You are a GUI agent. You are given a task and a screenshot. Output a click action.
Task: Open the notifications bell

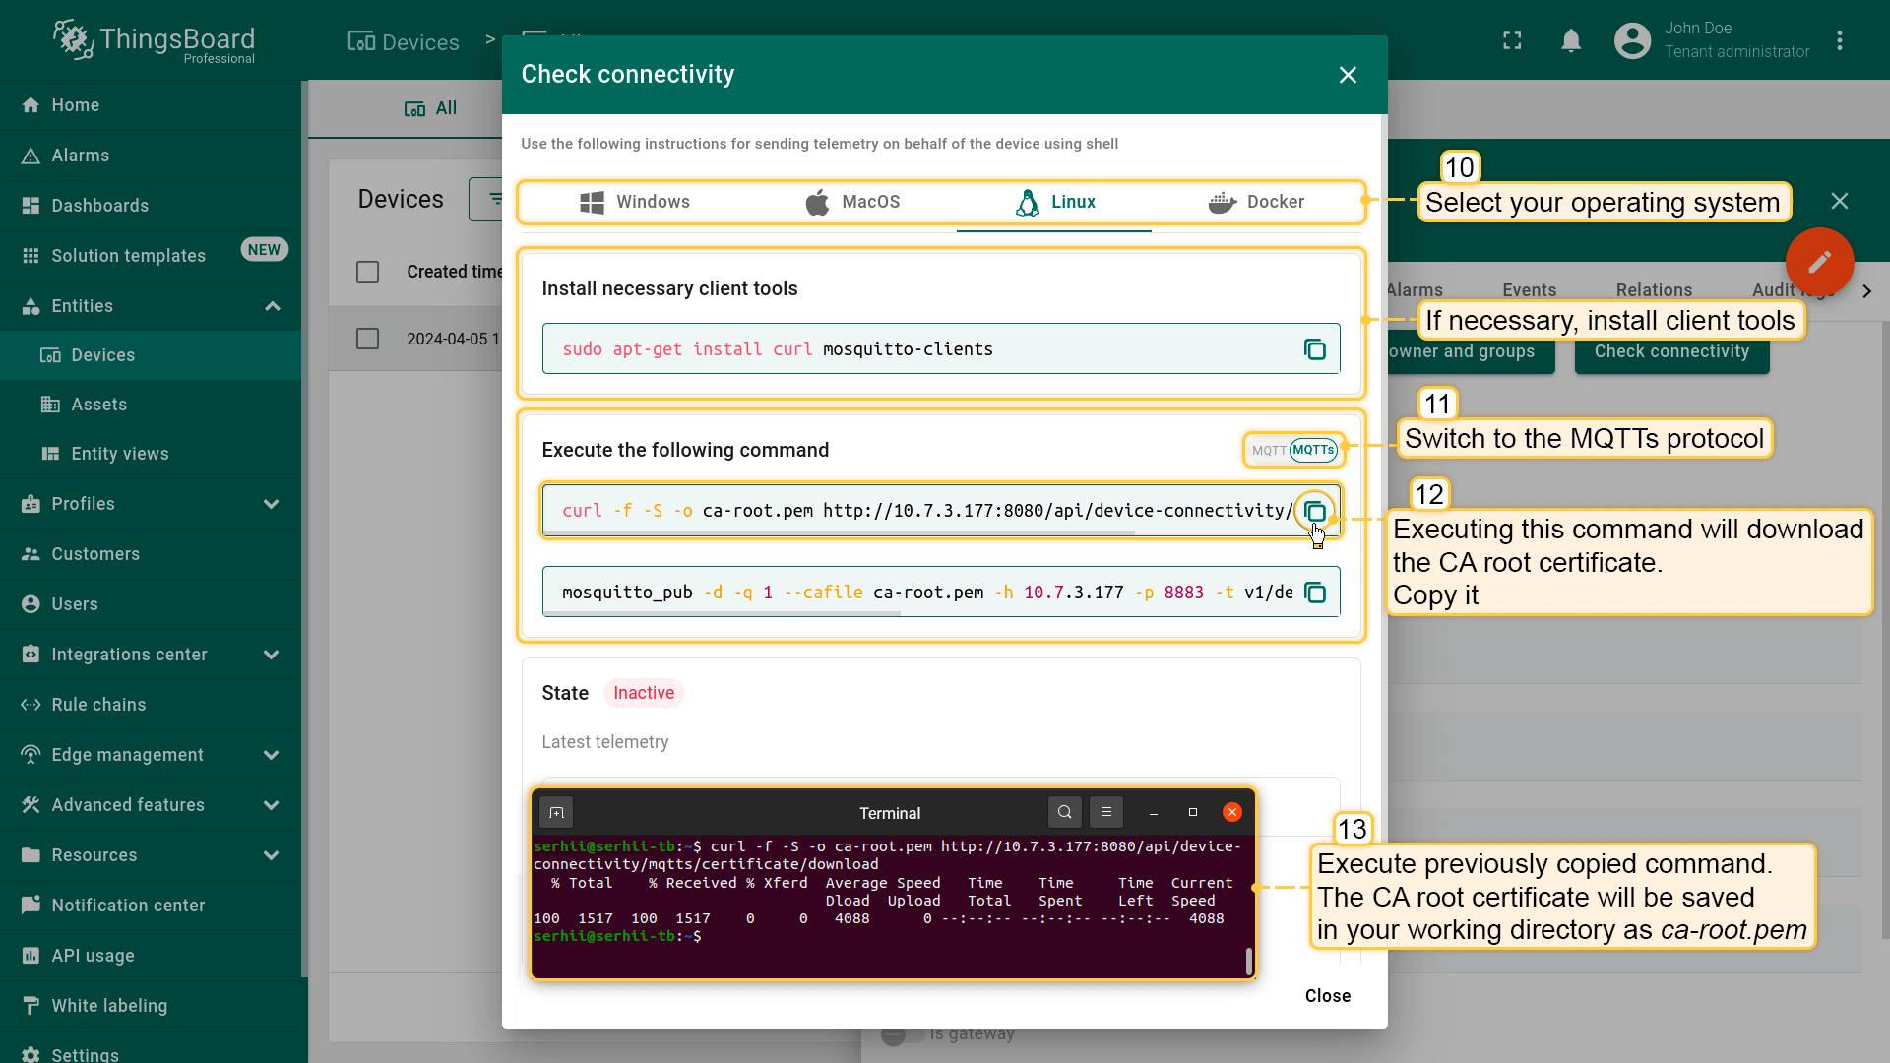click(1571, 40)
